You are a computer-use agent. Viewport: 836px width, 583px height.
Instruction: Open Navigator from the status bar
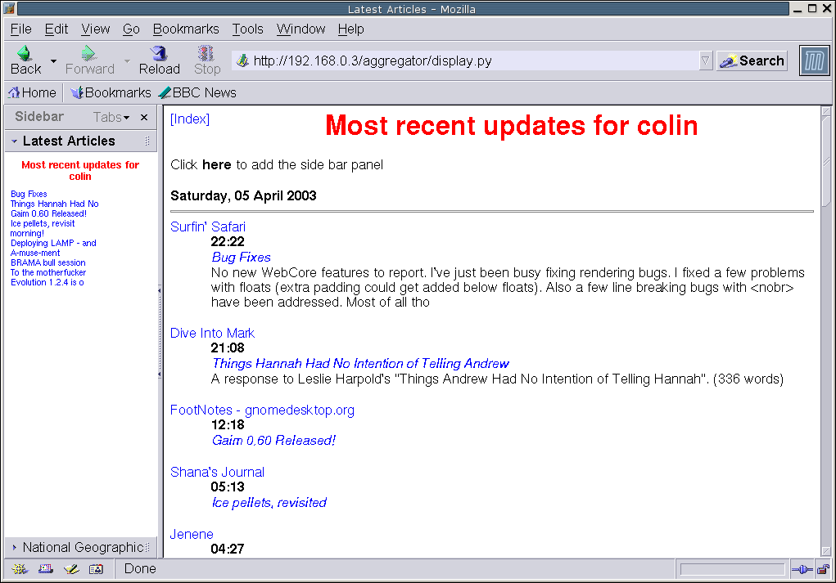pos(20,569)
